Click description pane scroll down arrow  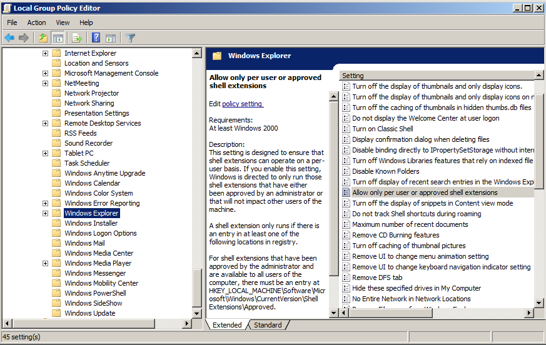tap(333, 312)
